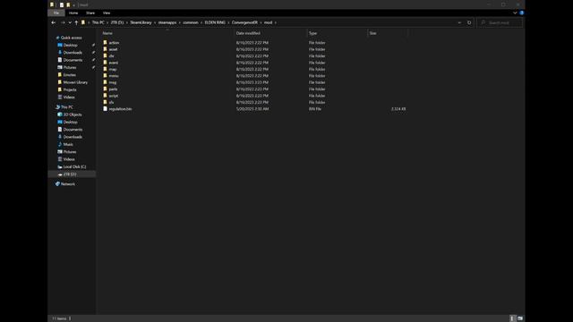Click the Refresh button in address bar
This screenshot has height=322, width=573.
coord(469,22)
